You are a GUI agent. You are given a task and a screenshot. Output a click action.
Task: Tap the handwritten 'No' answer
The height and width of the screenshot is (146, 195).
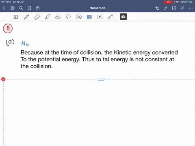point(25,43)
